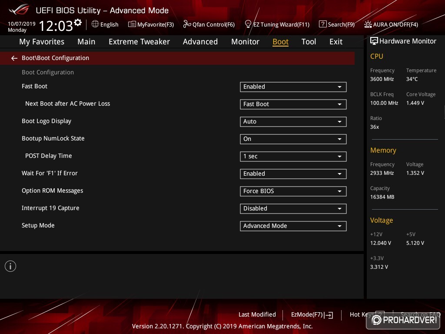Screen dimensions: 445x334
Task: Switch to the Advanced tab
Action: pyautogui.click(x=200, y=42)
